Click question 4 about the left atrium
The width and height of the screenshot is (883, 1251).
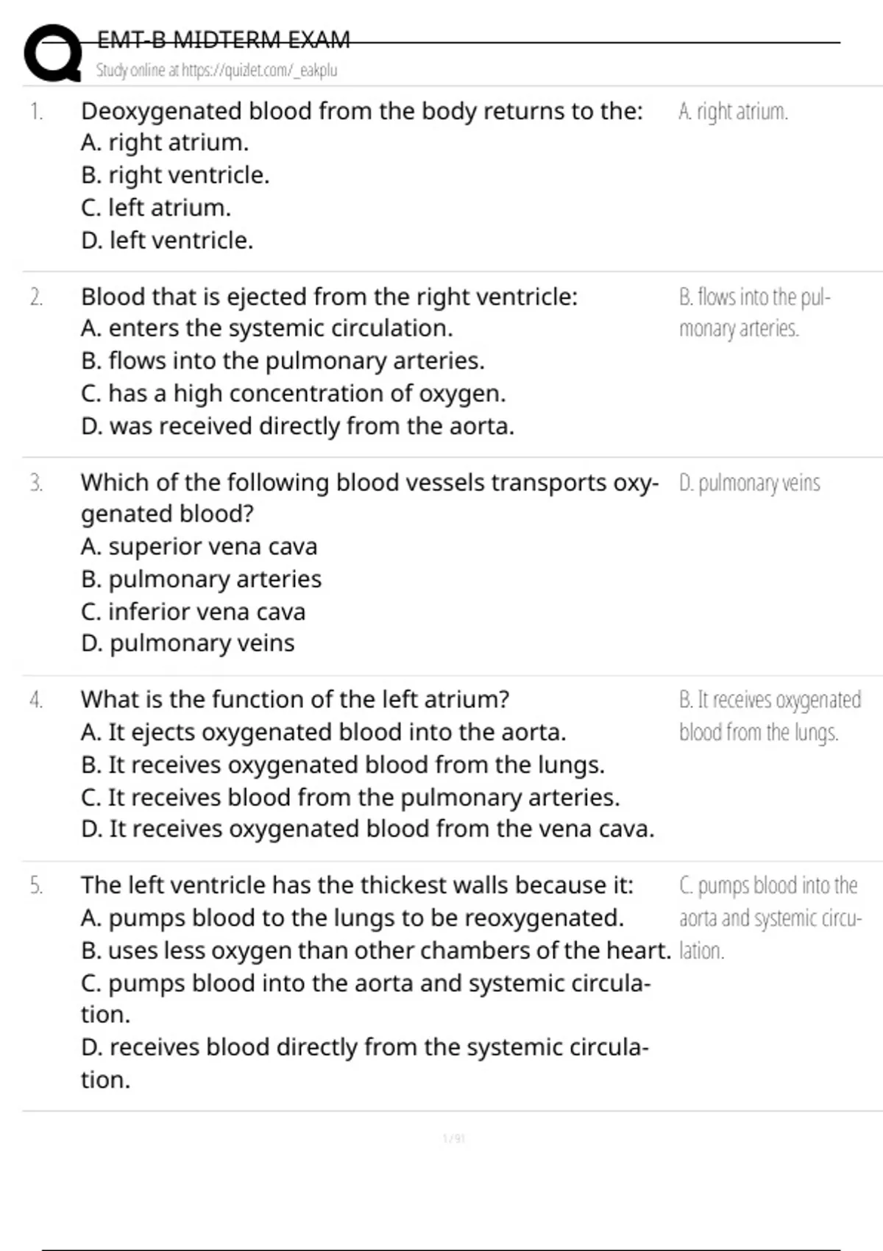tap(294, 699)
